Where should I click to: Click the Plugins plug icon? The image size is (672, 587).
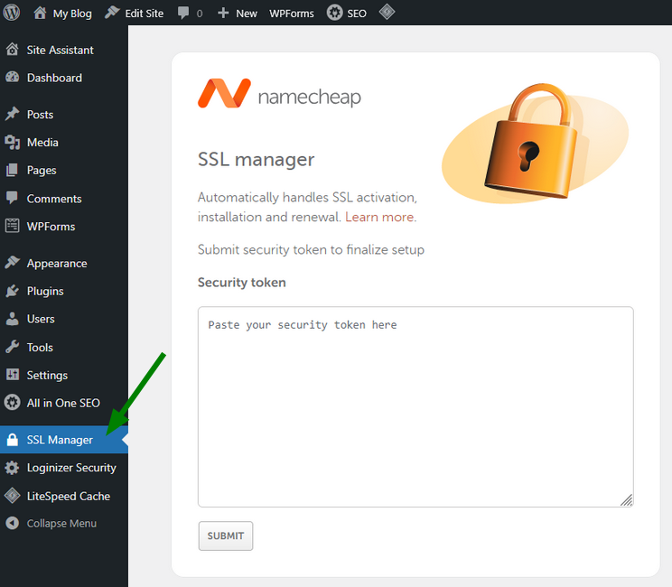pyautogui.click(x=13, y=291)
